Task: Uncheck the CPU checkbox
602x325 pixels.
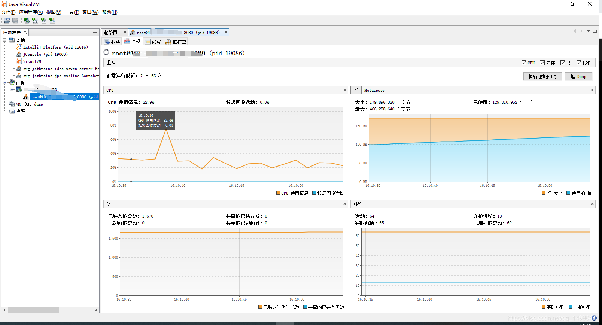Action: pos(524,63)
